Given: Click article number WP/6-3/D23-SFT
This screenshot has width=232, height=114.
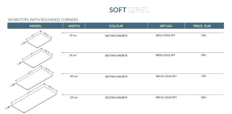Looking at the screenshot, I should [x=165, y=36].
